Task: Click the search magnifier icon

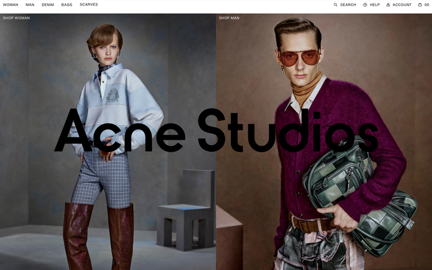Action: (x=335, y=5)
